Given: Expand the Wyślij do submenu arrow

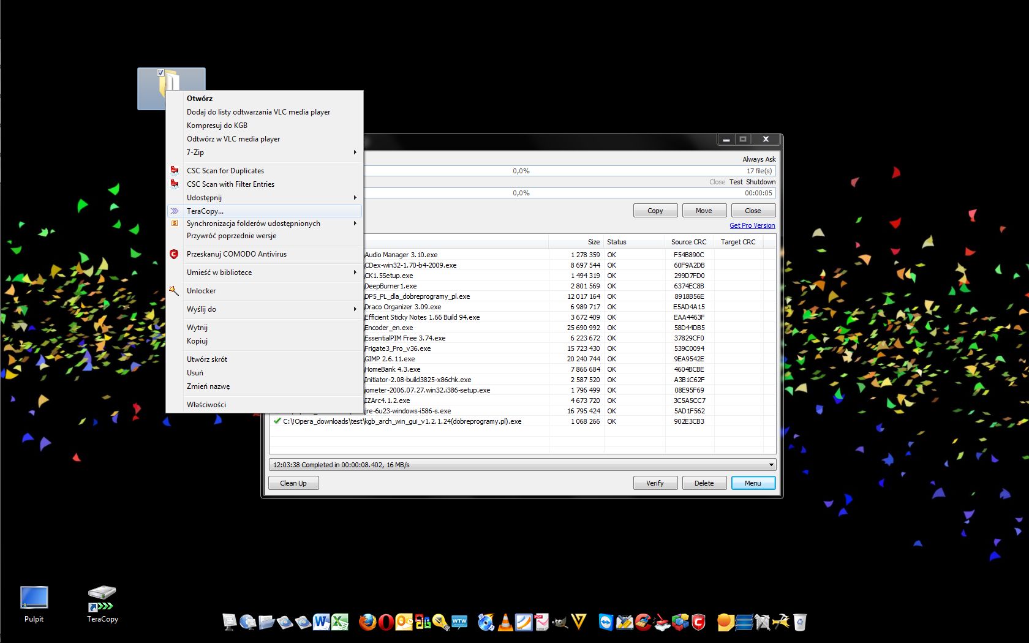Looking at the screenshot, I should point(355,309).
